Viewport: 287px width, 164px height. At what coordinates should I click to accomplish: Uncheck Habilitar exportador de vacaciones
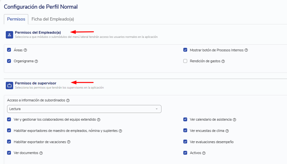(x=9, y=142)
